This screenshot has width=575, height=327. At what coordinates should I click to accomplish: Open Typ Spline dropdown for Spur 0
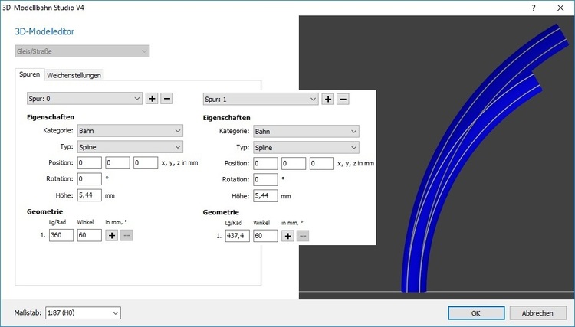[130, 147]
